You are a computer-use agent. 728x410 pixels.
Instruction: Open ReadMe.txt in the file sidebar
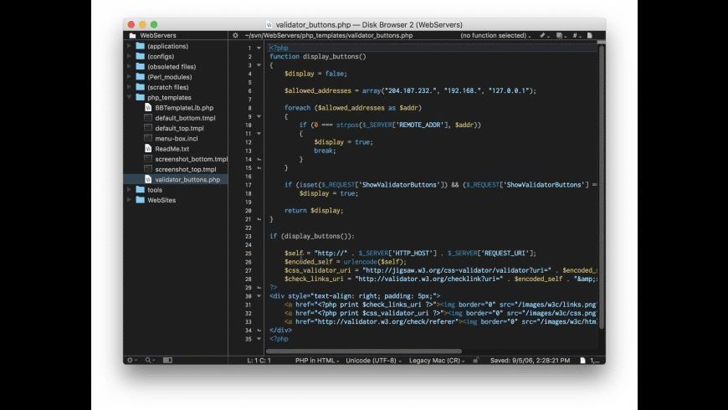pos(172,149)
